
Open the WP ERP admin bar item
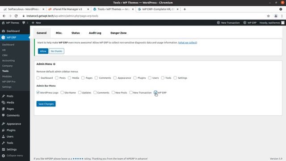pyautogui.click(x=250, y=23)
